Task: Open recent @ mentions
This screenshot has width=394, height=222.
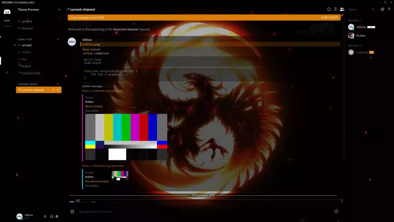Action: pos(382,10)
